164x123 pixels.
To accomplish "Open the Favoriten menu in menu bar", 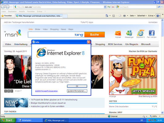I will click(31, 11).
